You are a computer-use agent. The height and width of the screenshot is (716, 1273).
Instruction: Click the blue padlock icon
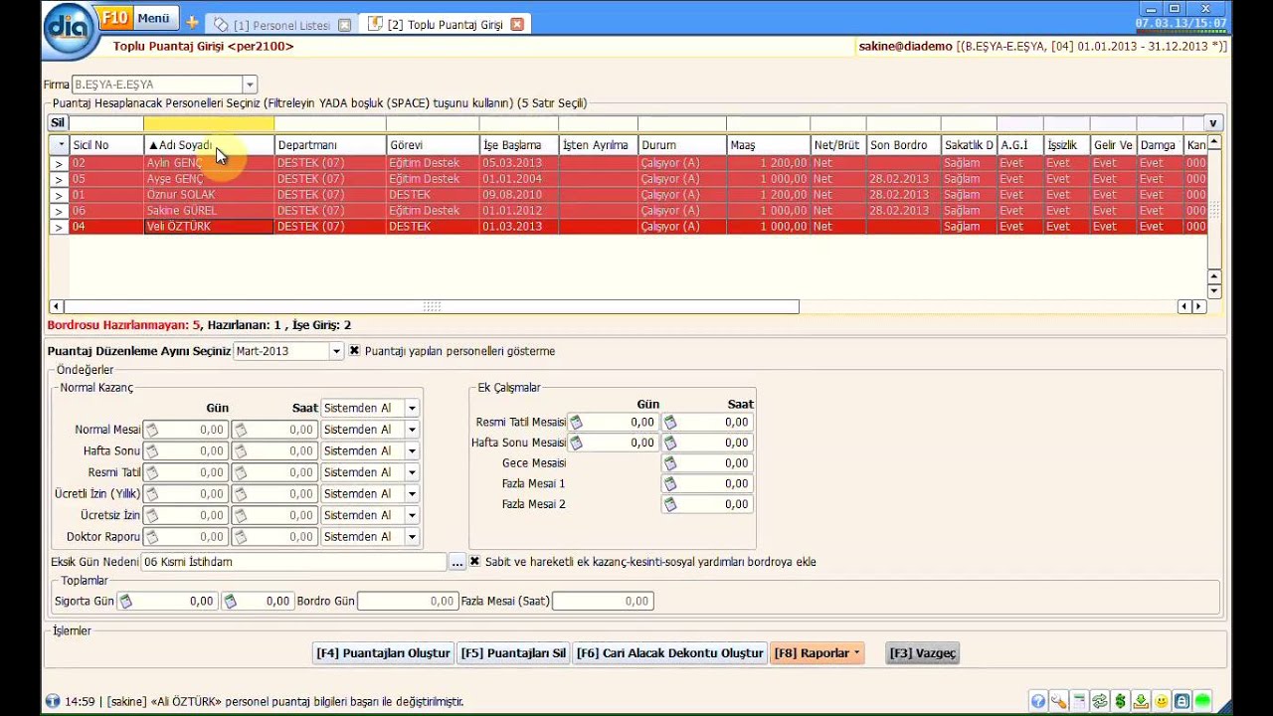tap(1182, 701)
